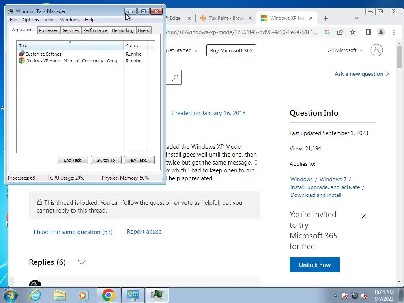The height and width of the screenshot is (303, 404).
Task: Click the Switch To button
Action: pyautogui.click(x=106, y=160)
